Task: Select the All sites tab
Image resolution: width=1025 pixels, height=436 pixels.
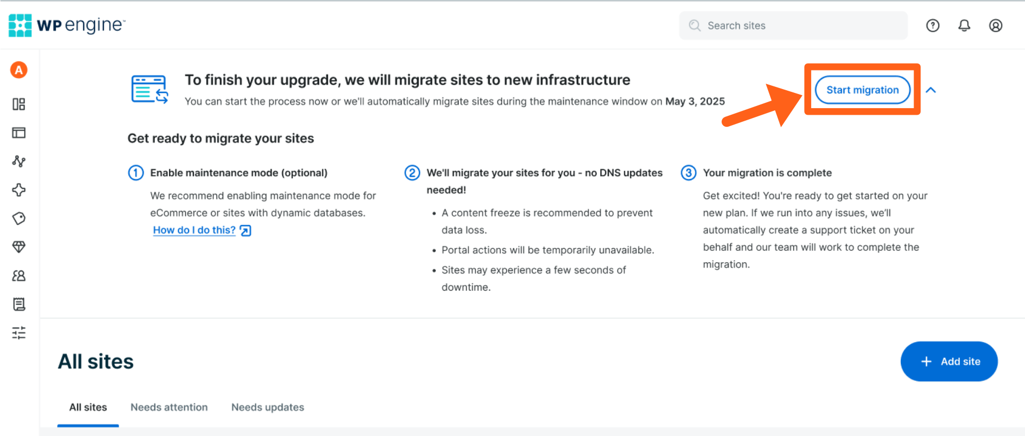Action: 88,407
